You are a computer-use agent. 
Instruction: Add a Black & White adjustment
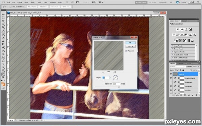(186, 35)
